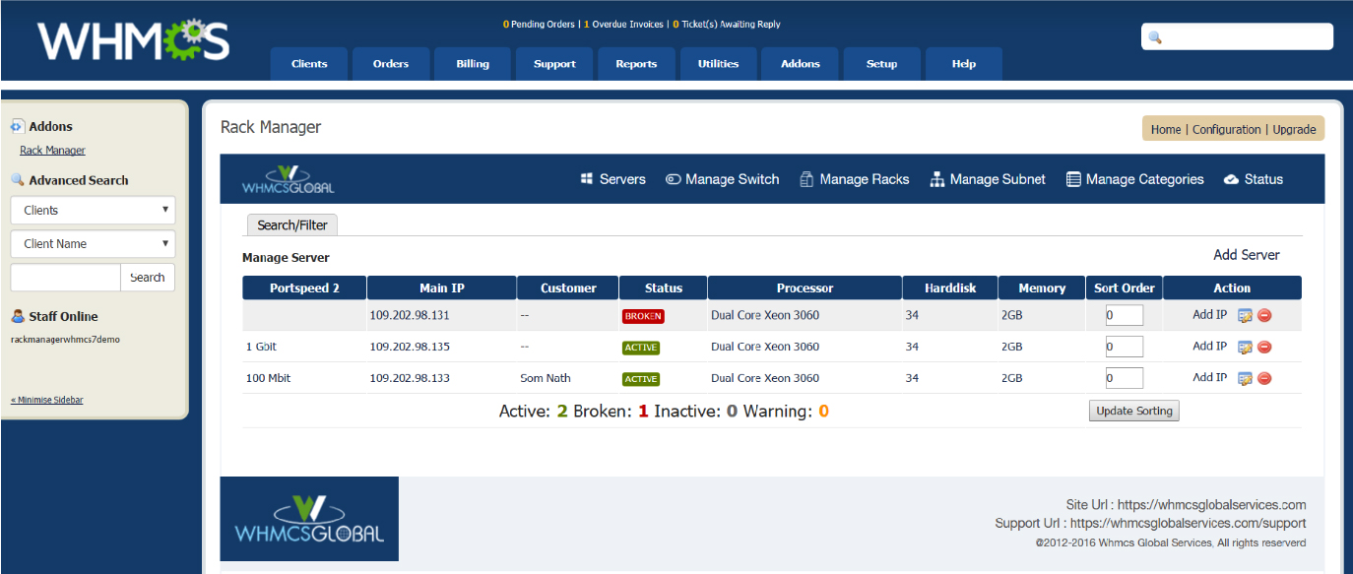This screenshot has width=1353, height=574.
Task: Open the Setup menu
Action: pyautogui.click(x=881, y=64)
